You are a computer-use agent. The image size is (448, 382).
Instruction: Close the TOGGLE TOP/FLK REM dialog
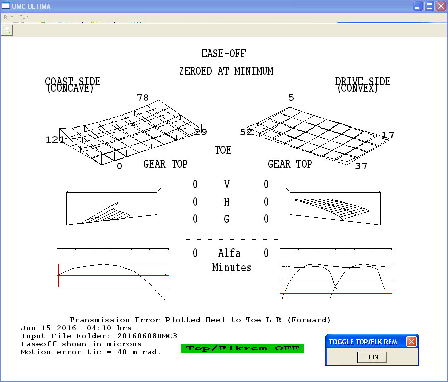(x=411, y=342)
